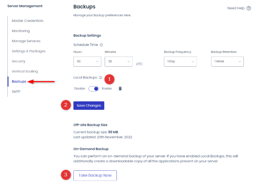277x183 pixels.
Task: Expand the Backup Retention dropdown
Action: click(227, 61)
